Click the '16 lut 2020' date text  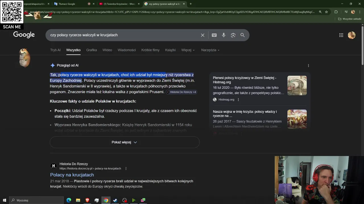pyautogui.click(x=221, y=88)
